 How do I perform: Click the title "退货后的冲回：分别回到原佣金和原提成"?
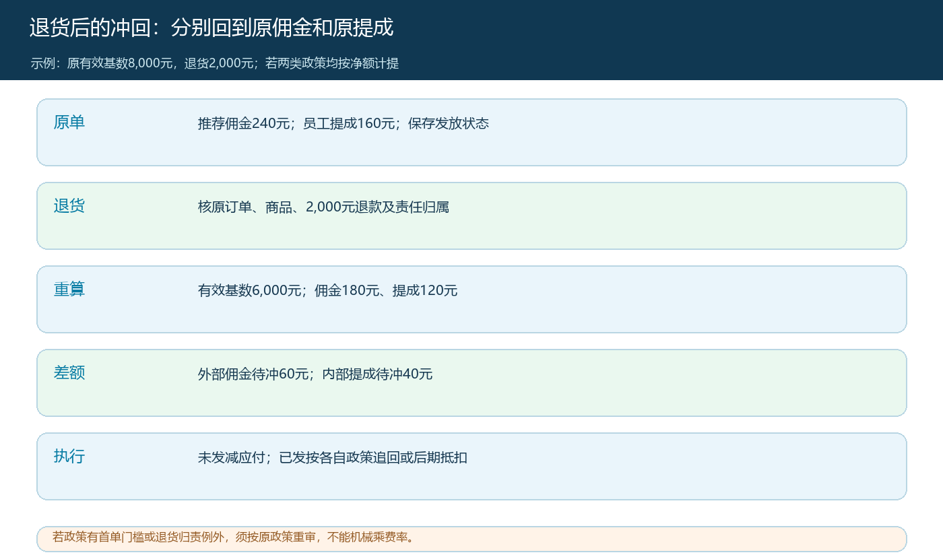[212, 28]
